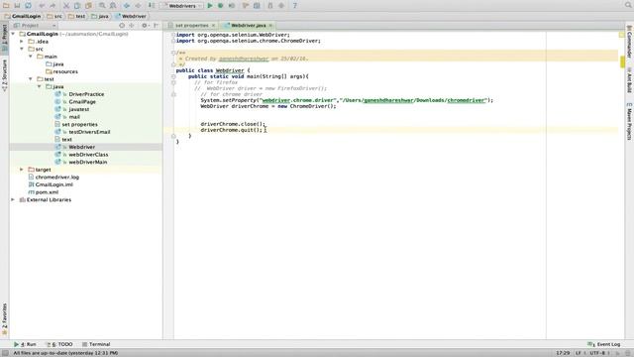The image size is (634, 357).
Task: Collapse the main folder node
Action: (31, 57)
